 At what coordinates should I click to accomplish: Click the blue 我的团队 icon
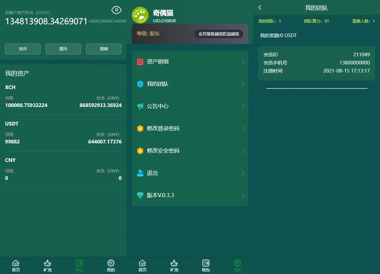pyautogui.click(x=140, y=84)
